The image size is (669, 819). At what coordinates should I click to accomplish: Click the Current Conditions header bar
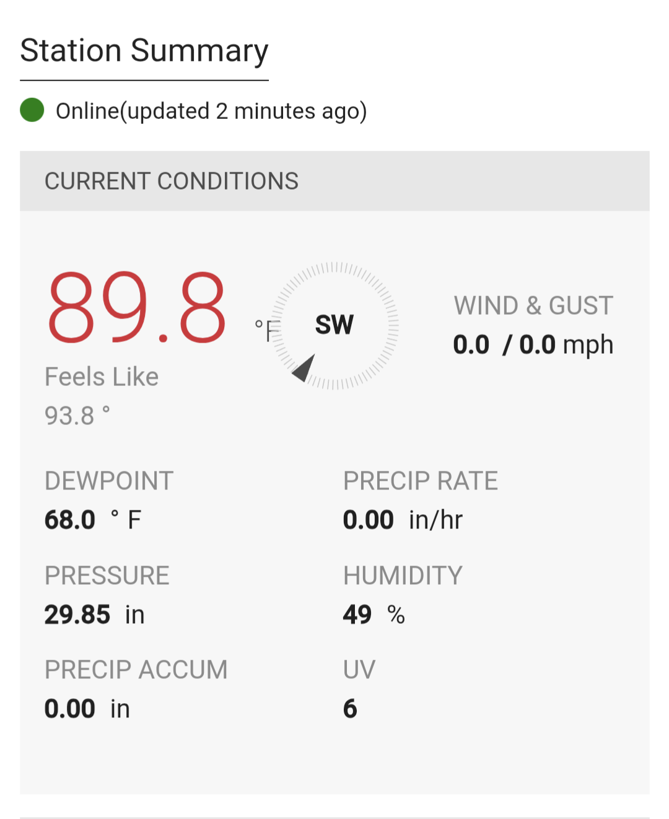334,181
